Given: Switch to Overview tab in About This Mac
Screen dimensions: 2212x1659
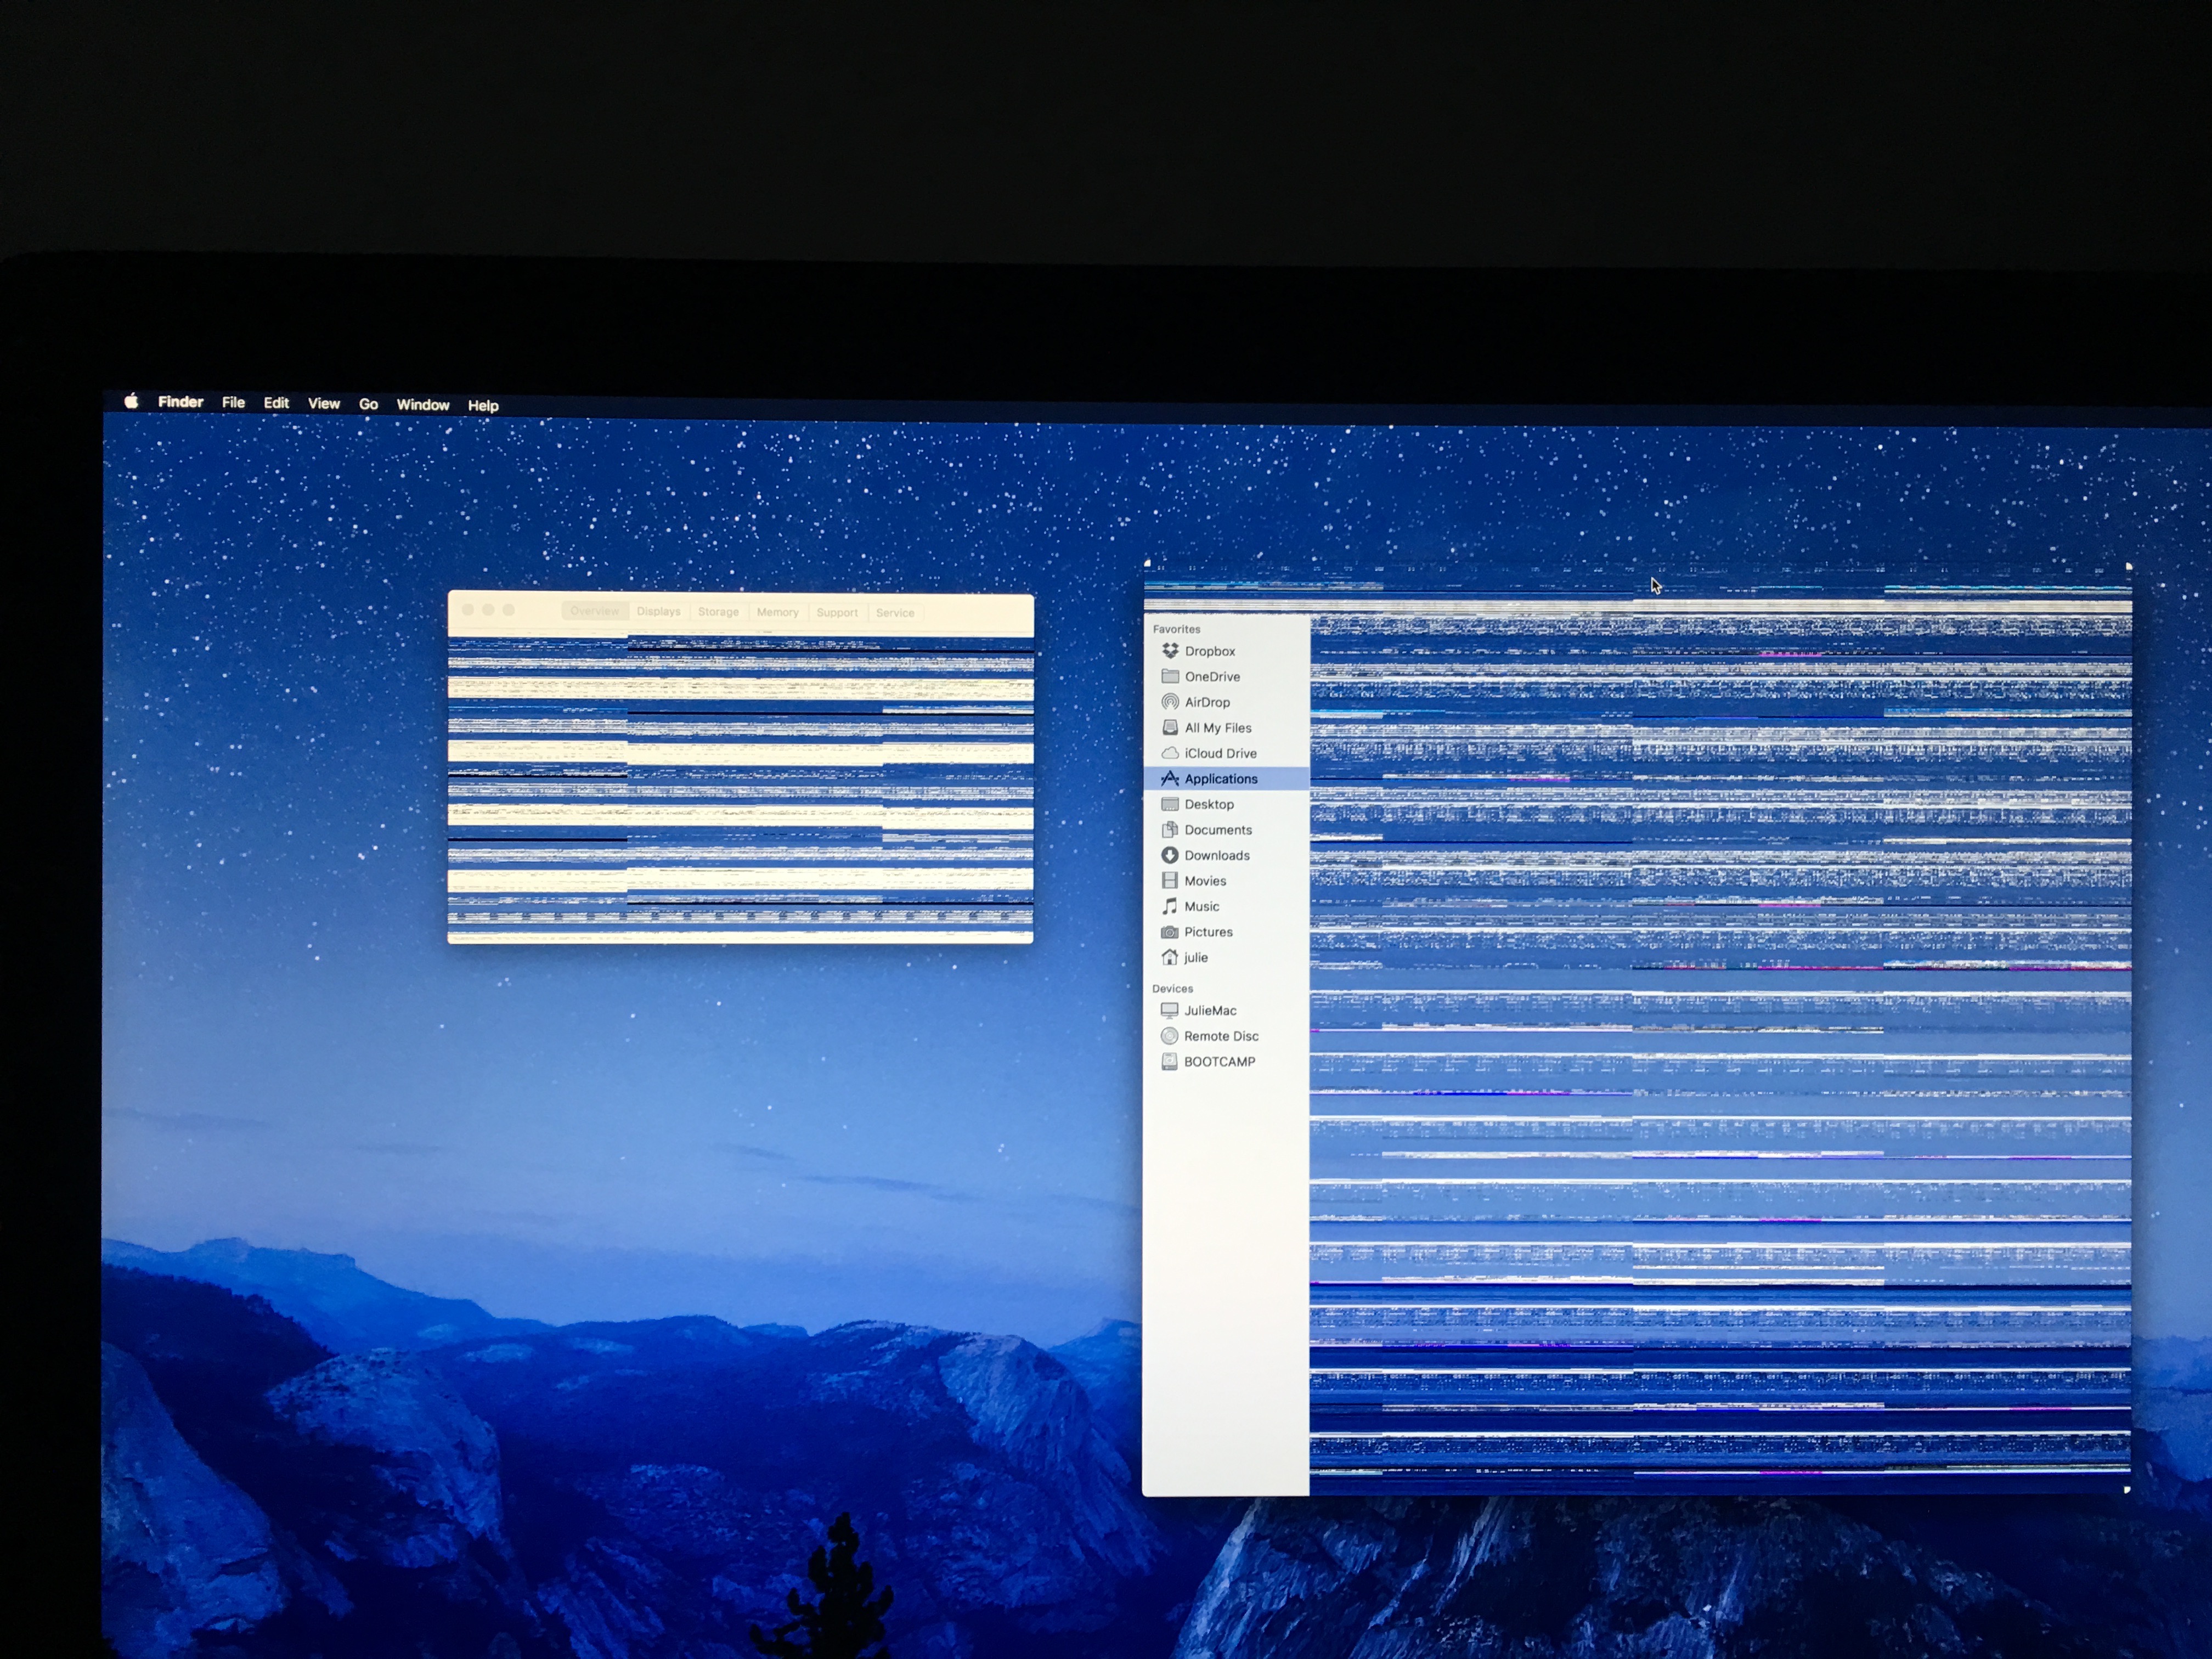Looking at the screenshot, I should click(594, 611).
